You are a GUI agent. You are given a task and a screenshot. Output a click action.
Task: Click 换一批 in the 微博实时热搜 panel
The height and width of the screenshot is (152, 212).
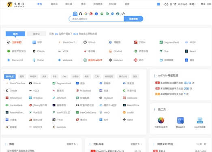(201, 144)
